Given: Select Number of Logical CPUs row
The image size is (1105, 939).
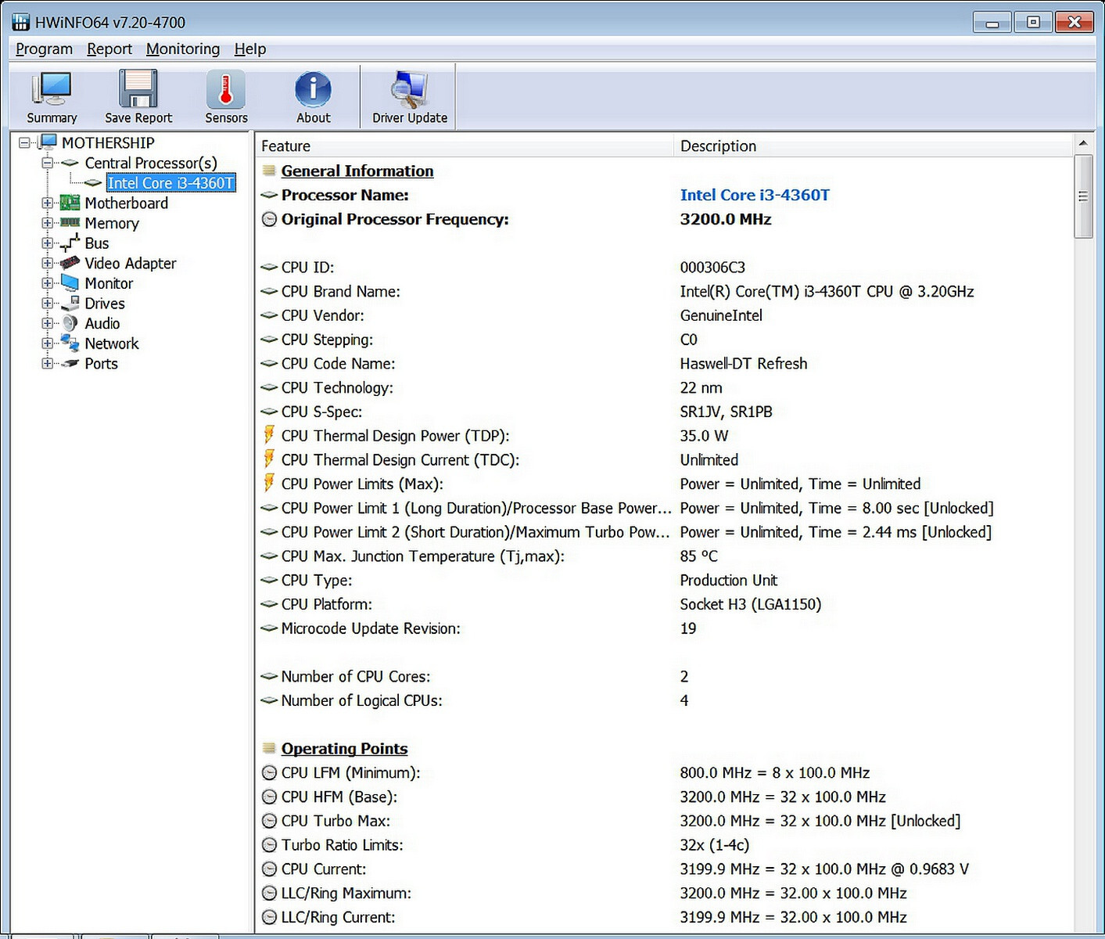Looking at the screenshot, I should (665, 700).
